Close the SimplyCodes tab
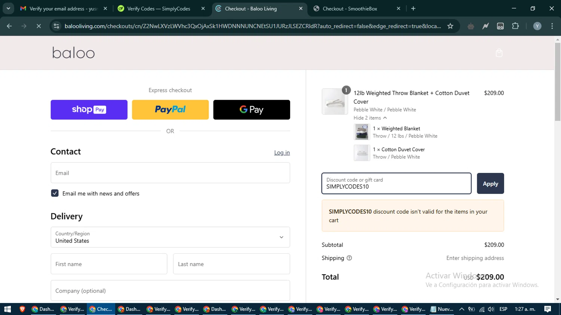 pyautogui.click(x=203, y=9)
